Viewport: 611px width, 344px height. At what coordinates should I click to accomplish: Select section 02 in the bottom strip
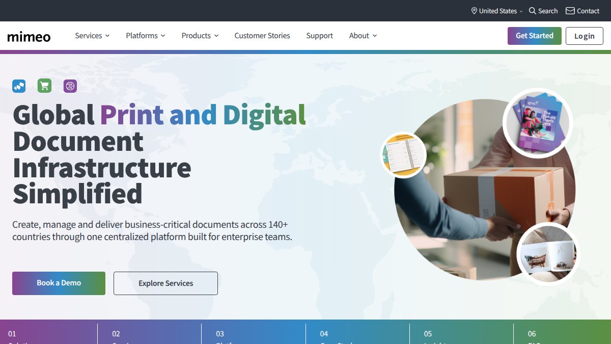(x=150, y=334)
